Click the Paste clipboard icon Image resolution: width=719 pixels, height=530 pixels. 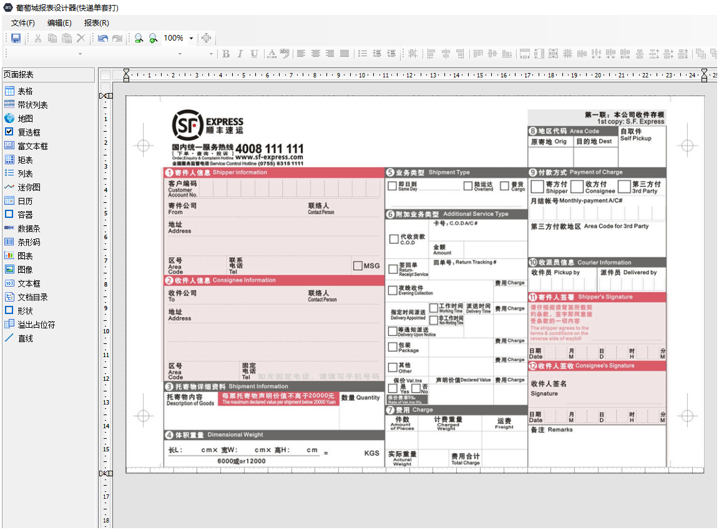(67, 38)
